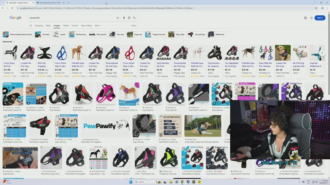Open www.pawpawify.shop source link under logo
This screenshot has height=185, width=330.
[x=90, y=140]
